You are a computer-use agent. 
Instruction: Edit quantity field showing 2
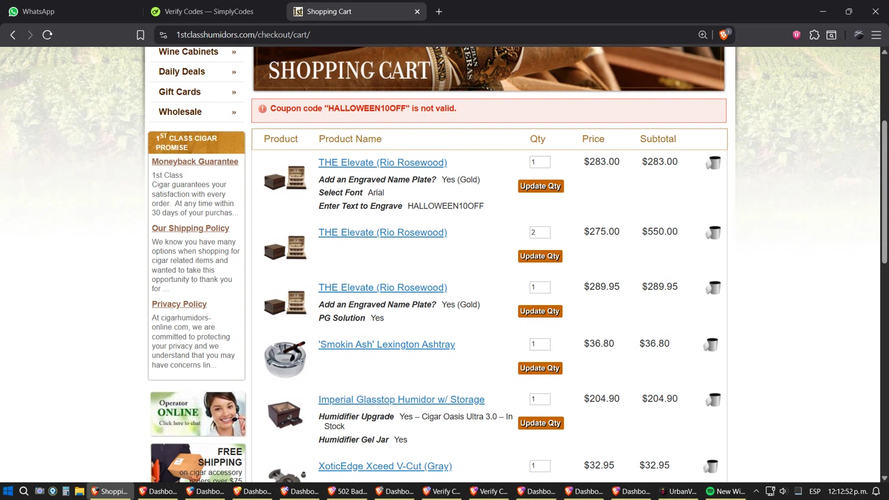coord(540,232)
